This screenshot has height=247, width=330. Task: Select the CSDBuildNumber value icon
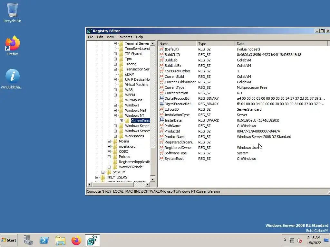(162, 71)
